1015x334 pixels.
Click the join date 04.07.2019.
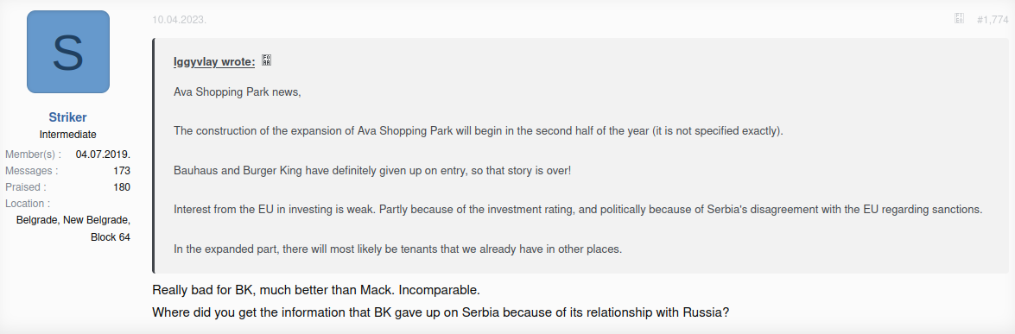click(103, 154)
